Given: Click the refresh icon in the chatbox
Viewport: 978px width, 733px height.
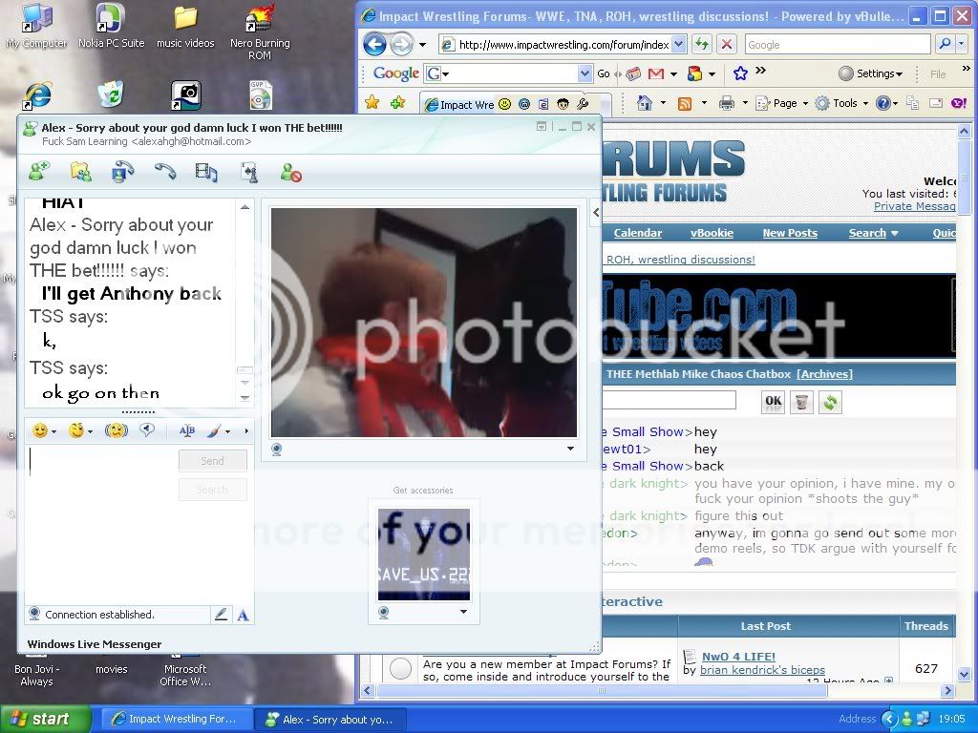Looking at the screenshot, I should [x=830, y=402].
